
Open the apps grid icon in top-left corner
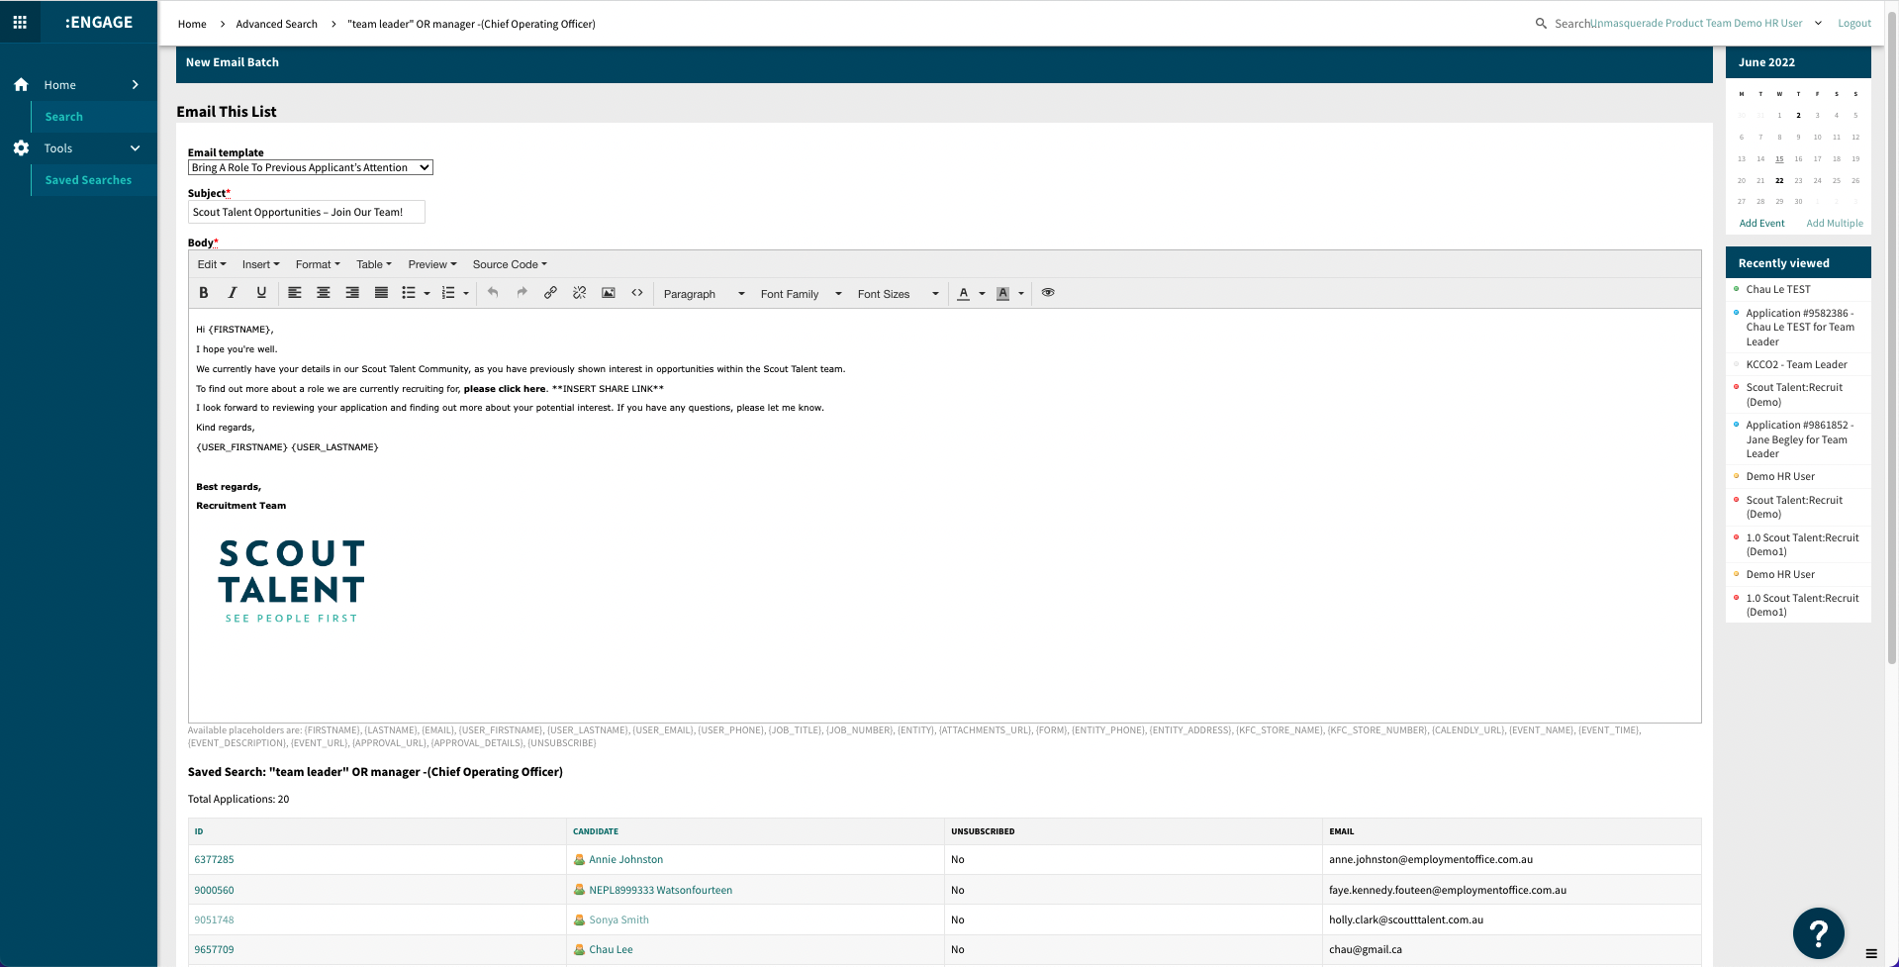click(x=20, y=22)
